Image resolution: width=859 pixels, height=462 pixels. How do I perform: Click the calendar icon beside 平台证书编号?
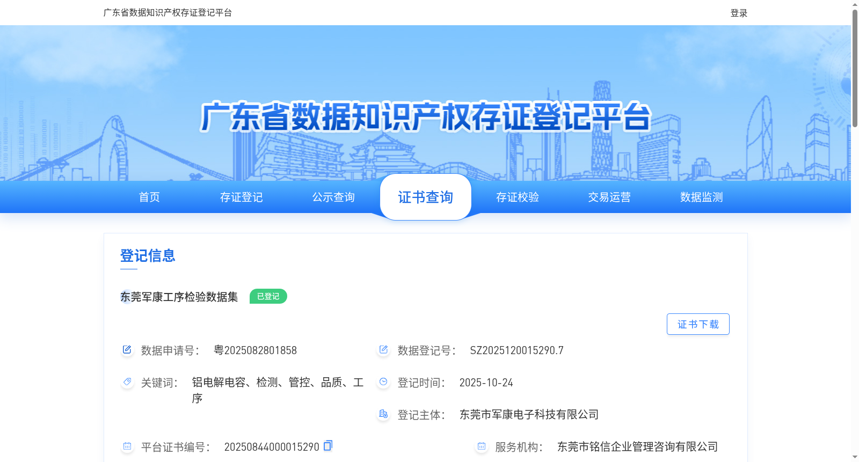click(x=127, y=446)
